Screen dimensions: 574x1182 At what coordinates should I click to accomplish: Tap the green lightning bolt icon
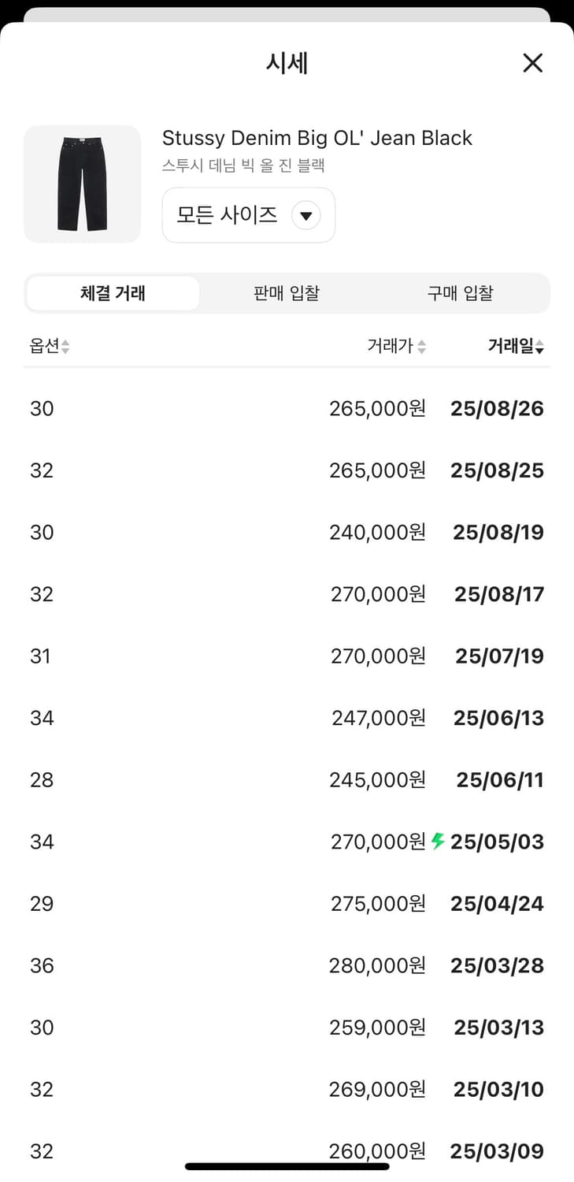[x=439, y=841]
